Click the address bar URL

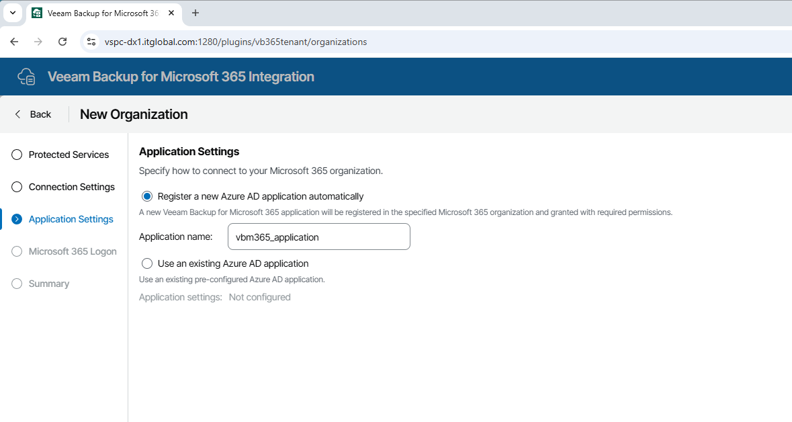(x=235, y=42)
